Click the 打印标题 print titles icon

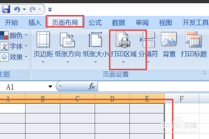click(x=193, y=39)
